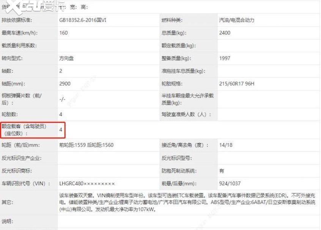Select the 排放依据标准 label

(x=17, y=20)
